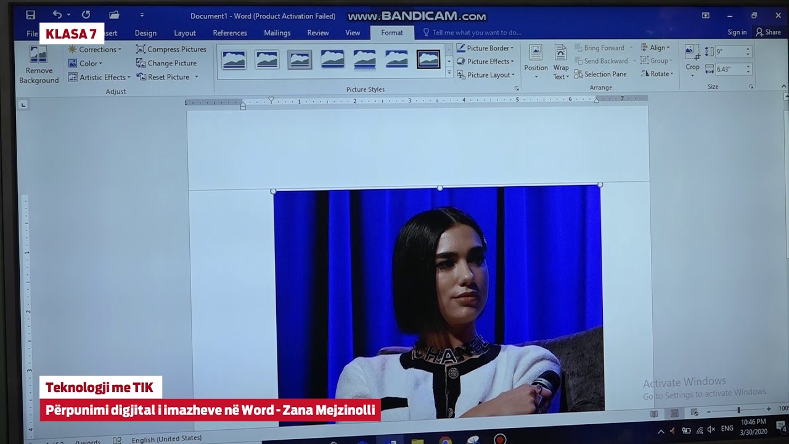Viewport: 789px width, 444px height.
Task: Click the zoom out minus button
Action: tap(709, 411)
